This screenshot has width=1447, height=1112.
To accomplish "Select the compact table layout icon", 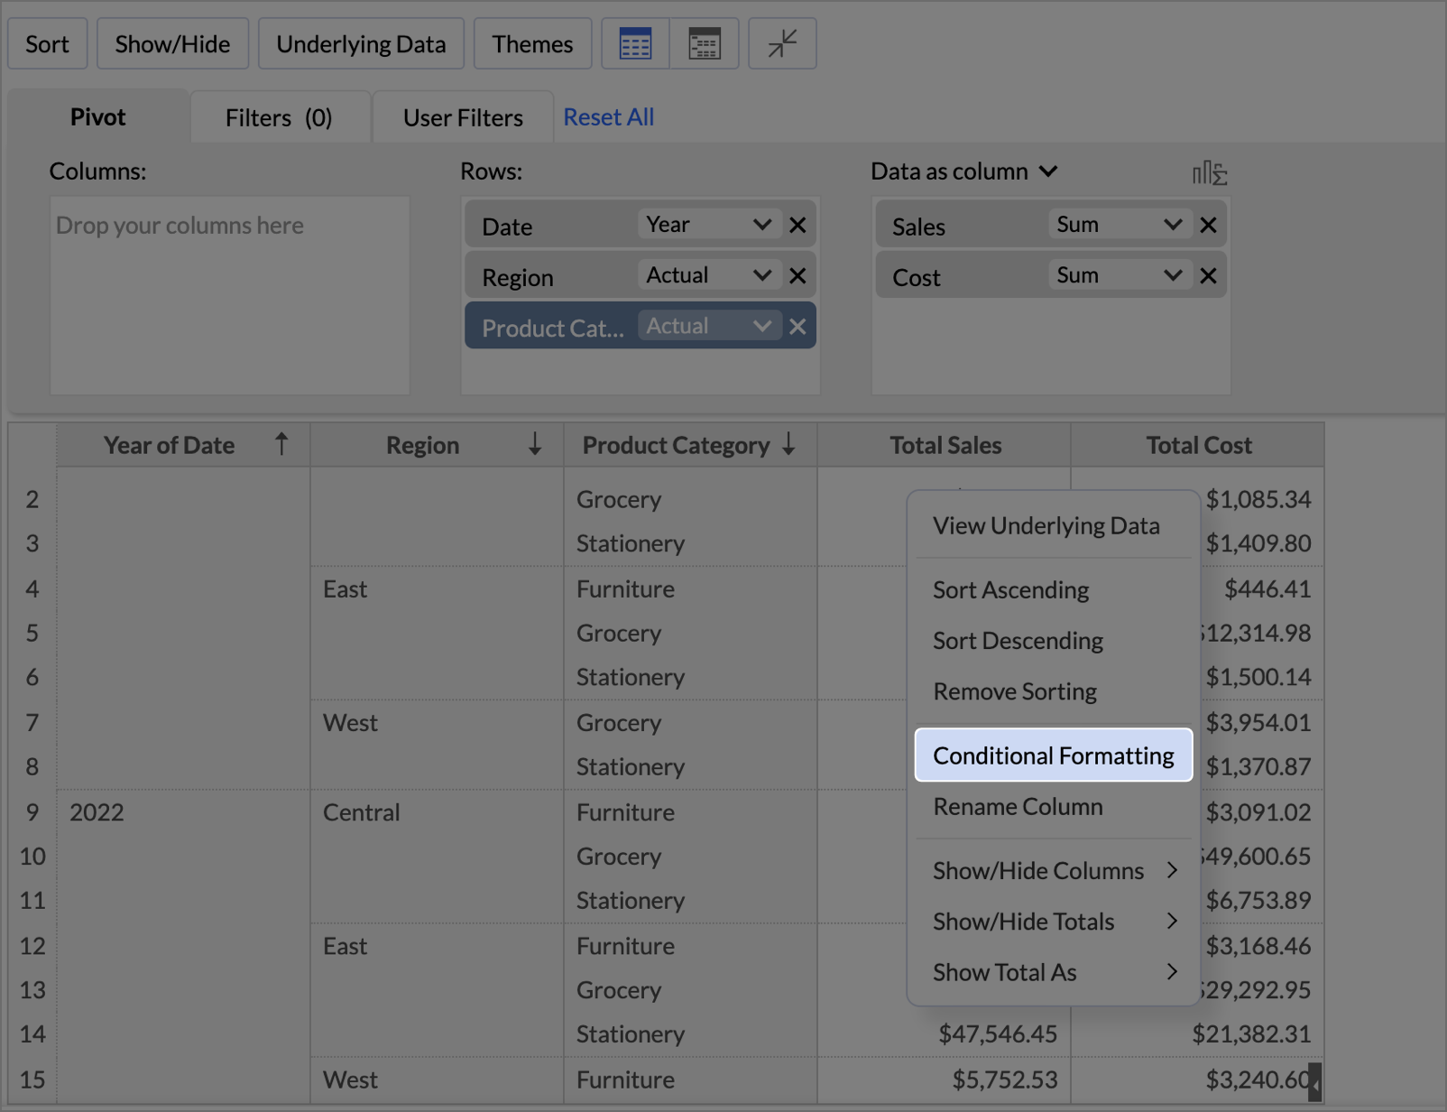I will click(x=705, y=43).
